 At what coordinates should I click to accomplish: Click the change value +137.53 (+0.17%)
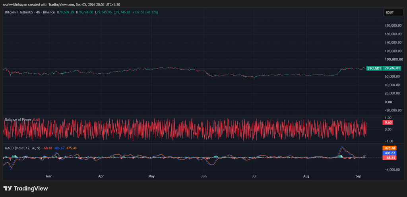point(145,12)
